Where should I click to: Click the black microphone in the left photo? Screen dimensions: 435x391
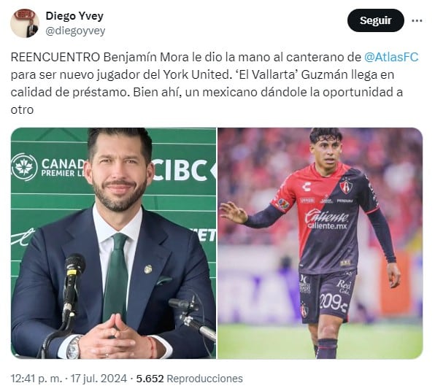73,283
